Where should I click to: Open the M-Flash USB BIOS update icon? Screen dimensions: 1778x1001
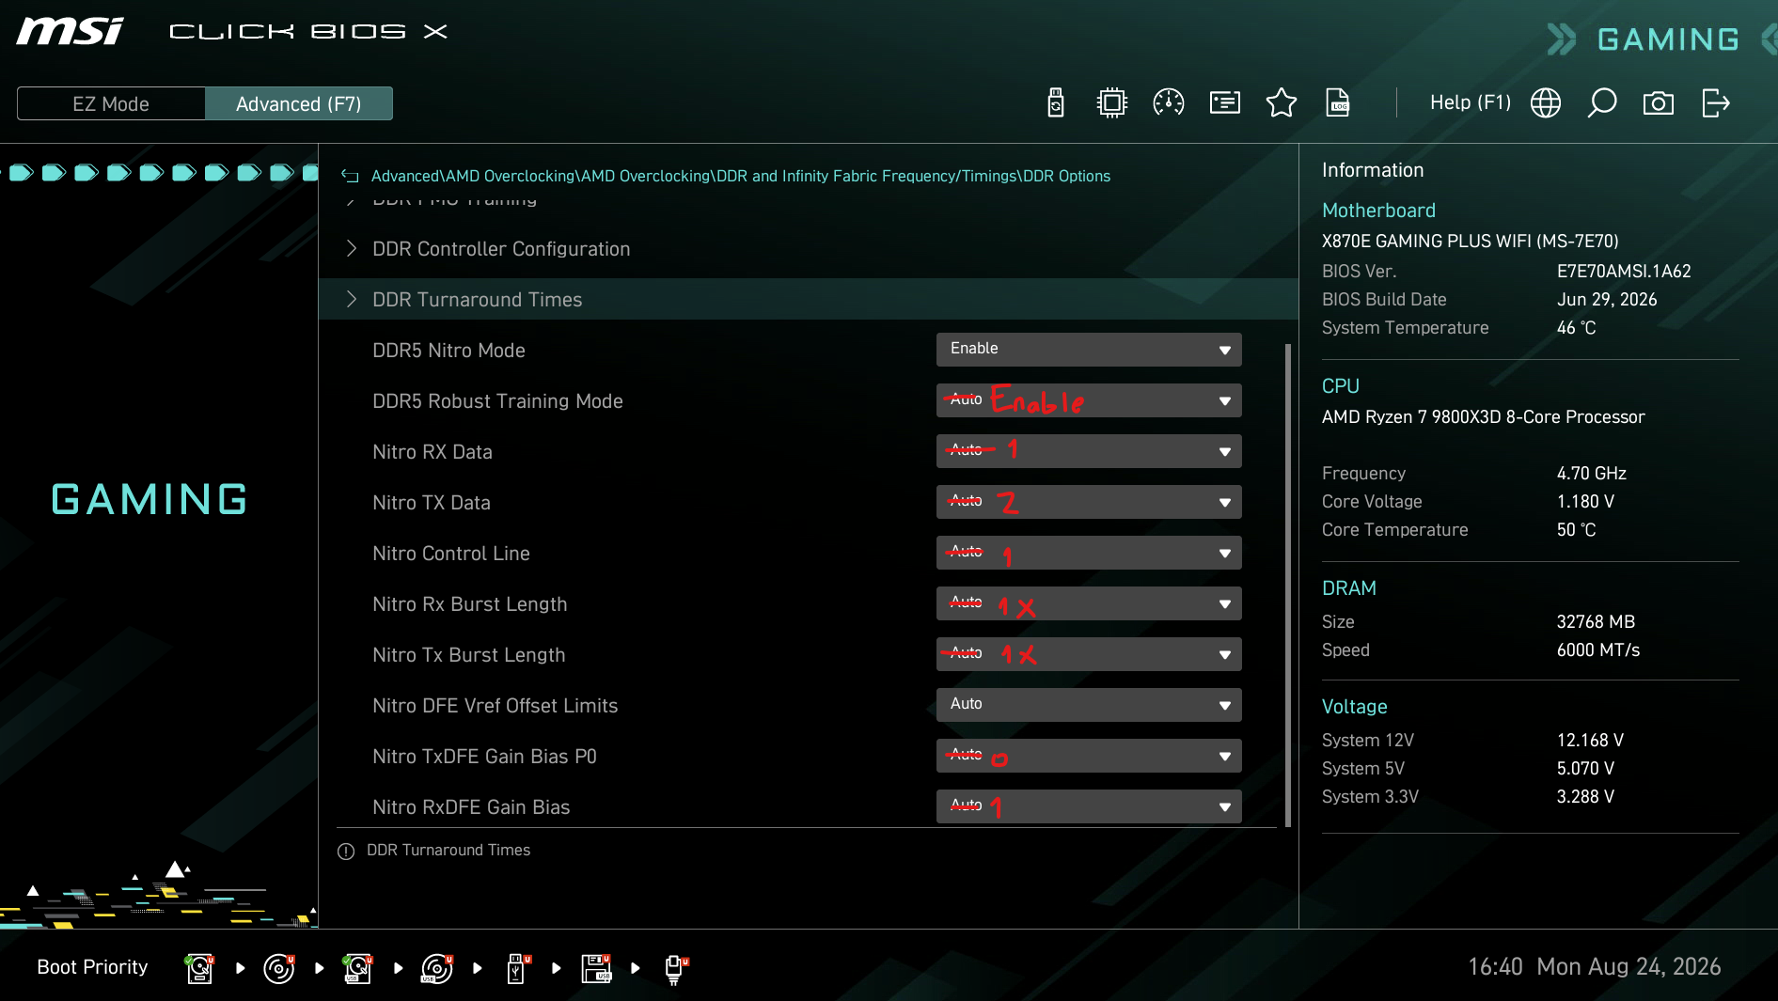1056,102
